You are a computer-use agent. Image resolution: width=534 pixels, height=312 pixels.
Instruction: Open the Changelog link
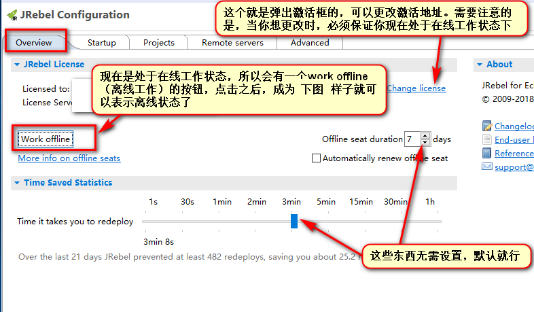(x=514, y=126)
